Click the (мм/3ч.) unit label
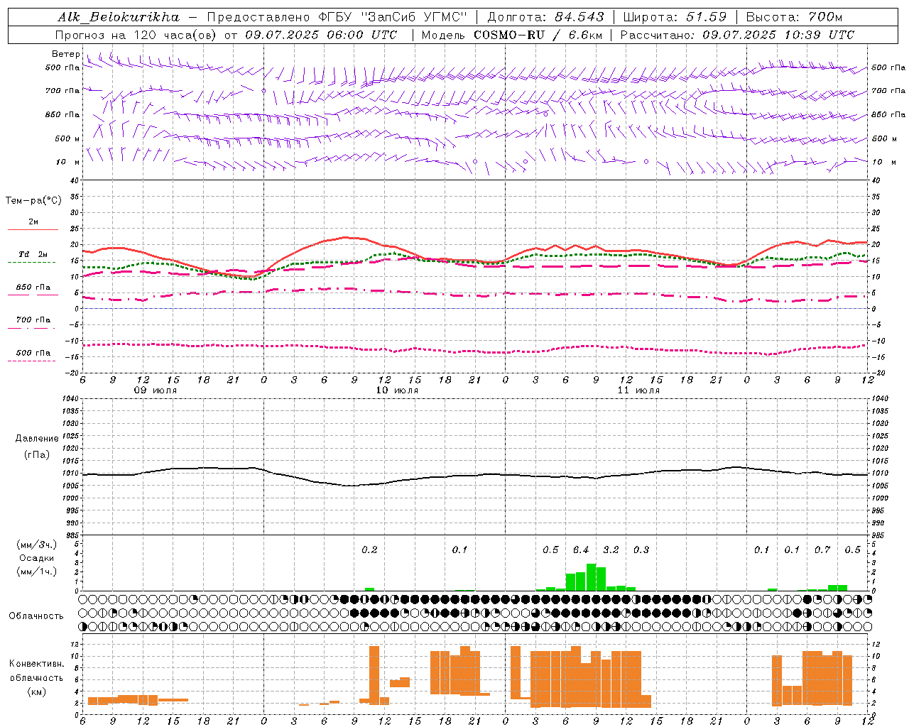This screenshot has width=909, height=727. (x=37, y=545)
